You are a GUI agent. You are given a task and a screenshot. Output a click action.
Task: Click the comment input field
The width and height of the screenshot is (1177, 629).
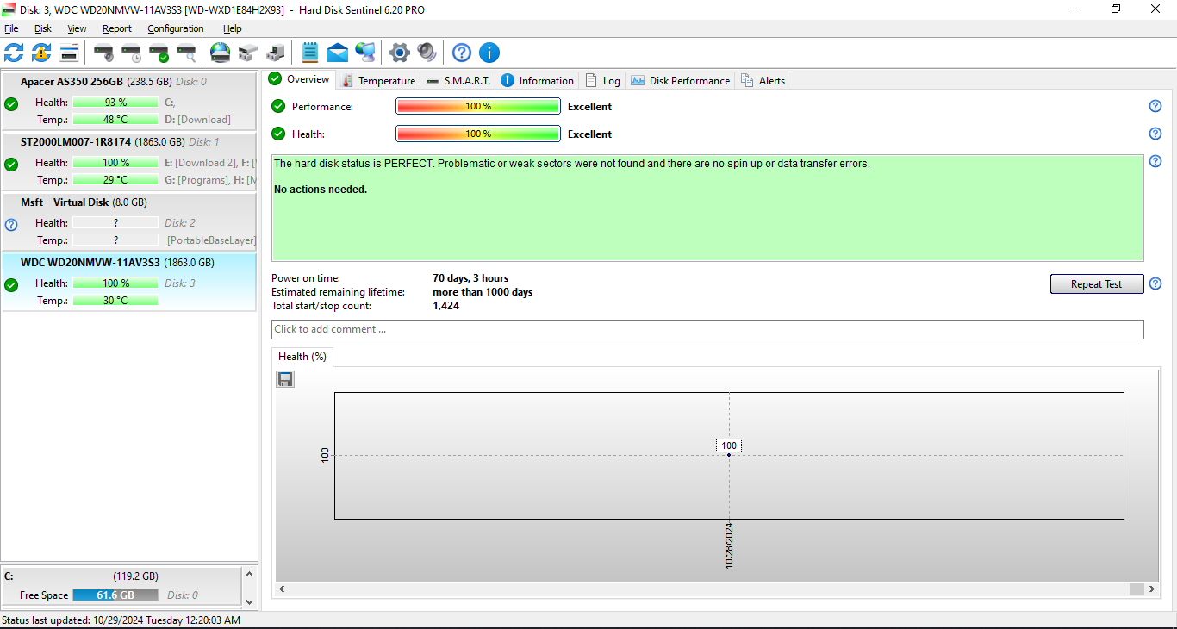707,329
